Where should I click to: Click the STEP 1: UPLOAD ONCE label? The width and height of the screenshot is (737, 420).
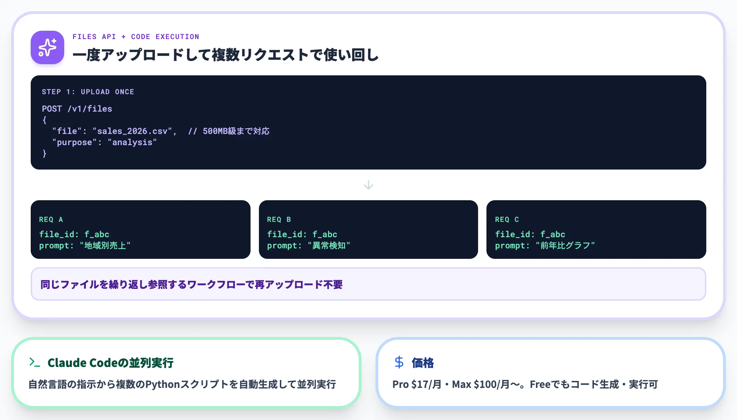tap(88, 92)
